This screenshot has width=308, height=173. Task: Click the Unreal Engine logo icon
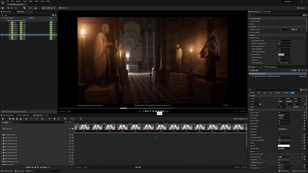pyautogui.click(x=3, y=3)
